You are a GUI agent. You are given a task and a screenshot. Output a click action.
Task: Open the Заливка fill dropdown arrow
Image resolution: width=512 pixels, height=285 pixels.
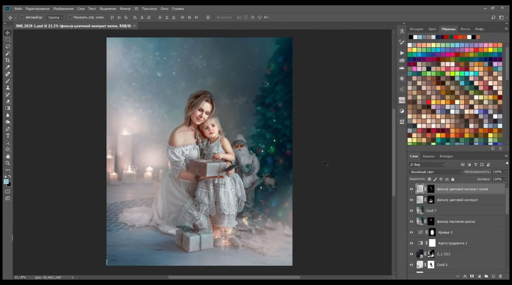click(506, 179)
